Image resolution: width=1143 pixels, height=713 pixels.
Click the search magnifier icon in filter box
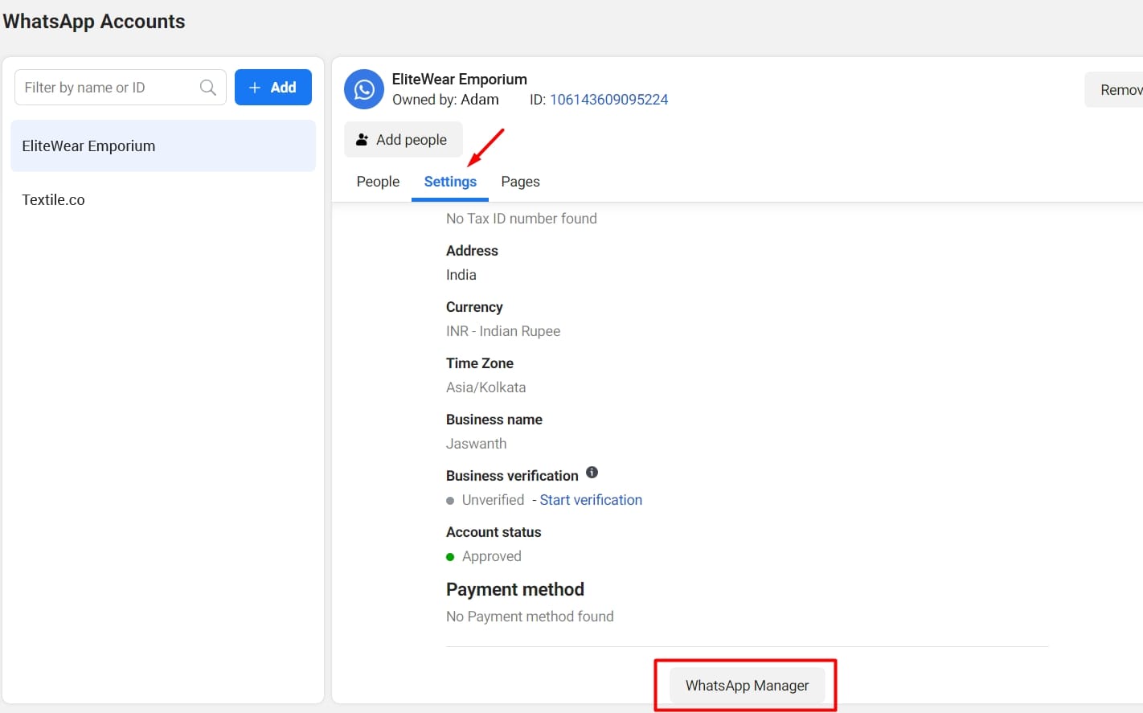(x=207, y=88)
